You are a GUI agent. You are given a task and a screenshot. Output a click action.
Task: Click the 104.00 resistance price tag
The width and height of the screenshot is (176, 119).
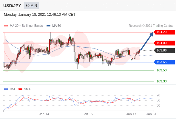tap(164, 43)
